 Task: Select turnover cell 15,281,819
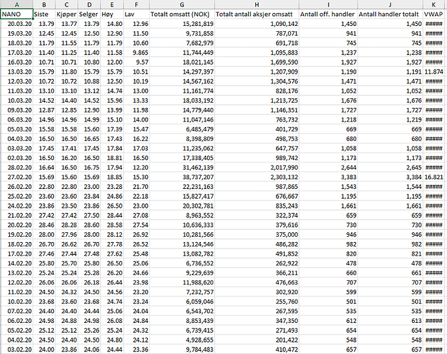(x=182, y=24)
